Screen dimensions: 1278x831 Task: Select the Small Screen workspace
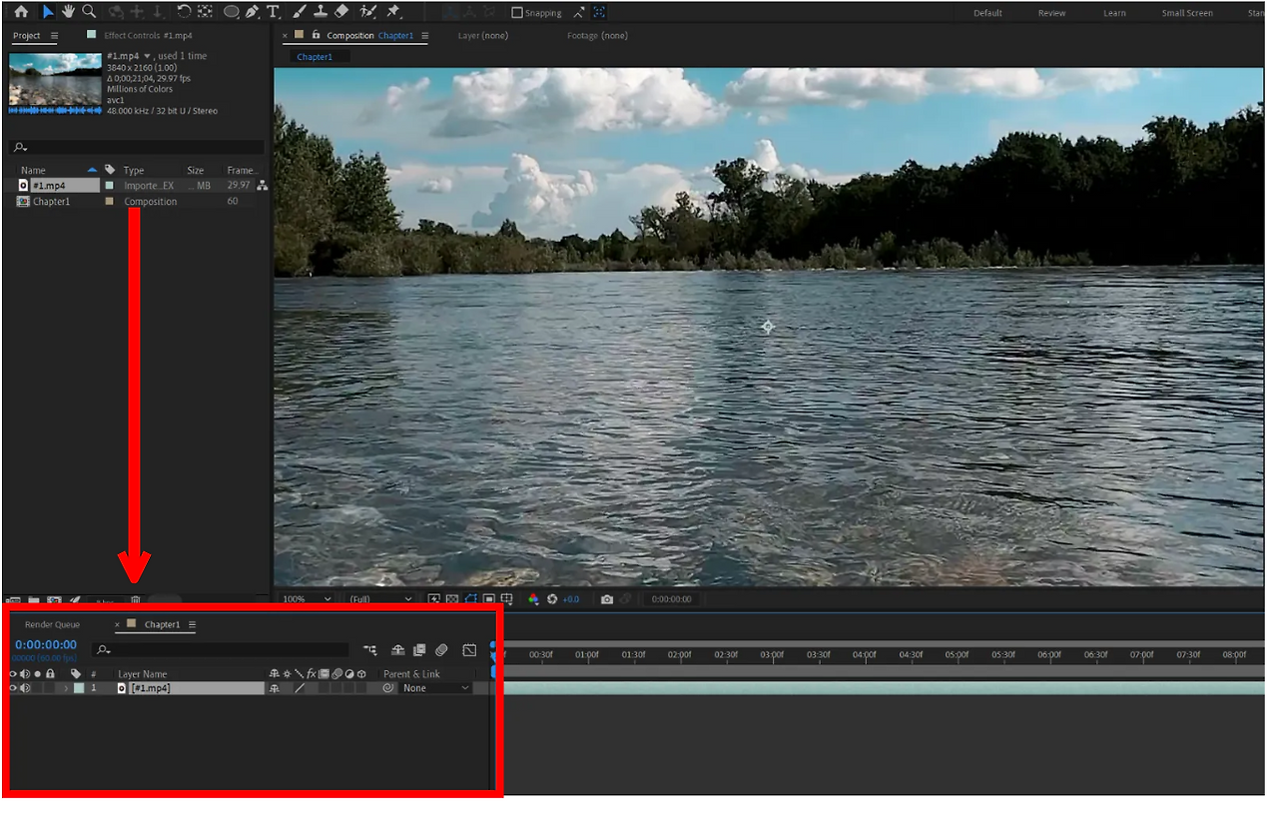(x=1187, y=13)
